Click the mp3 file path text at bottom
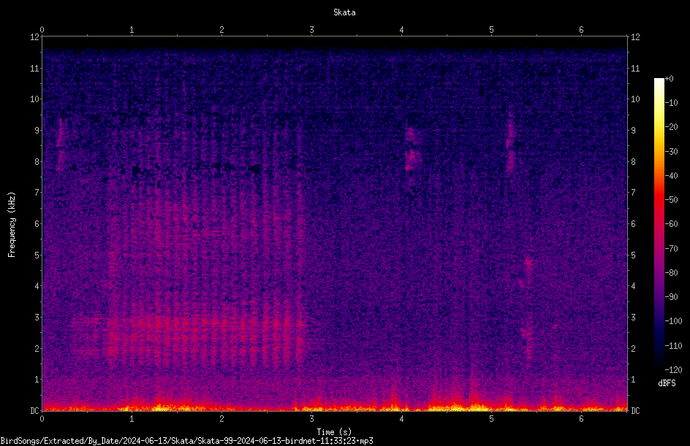Image resolution: width=690 pixels, height=446 pixels. [x=186, y=441]
